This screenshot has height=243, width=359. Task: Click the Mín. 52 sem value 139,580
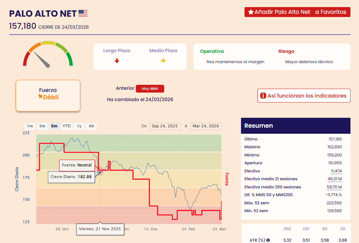[334, 211]
